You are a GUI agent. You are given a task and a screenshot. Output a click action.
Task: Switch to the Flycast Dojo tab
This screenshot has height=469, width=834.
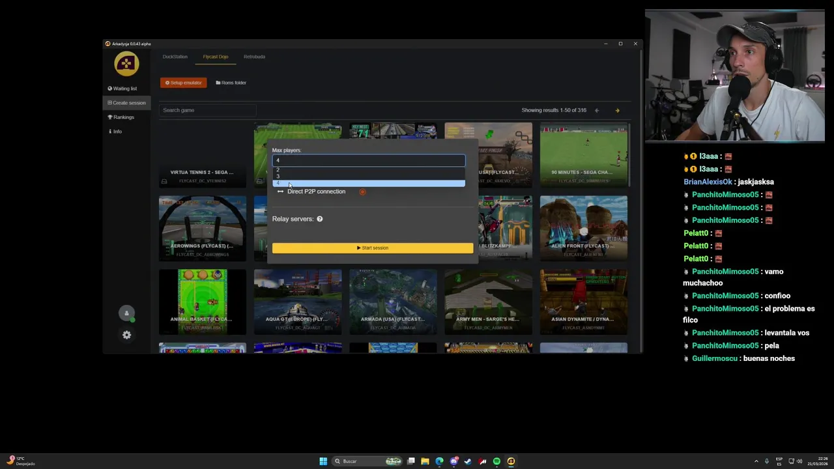click(215, 57)
